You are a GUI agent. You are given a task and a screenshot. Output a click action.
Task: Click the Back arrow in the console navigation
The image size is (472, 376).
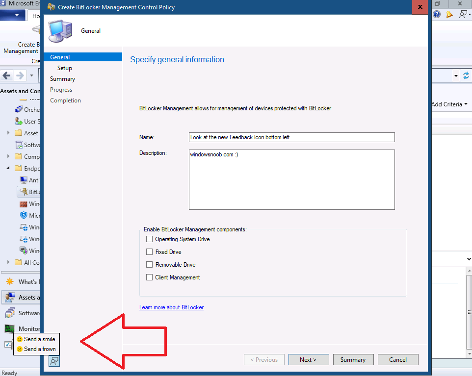coord(6,75)
